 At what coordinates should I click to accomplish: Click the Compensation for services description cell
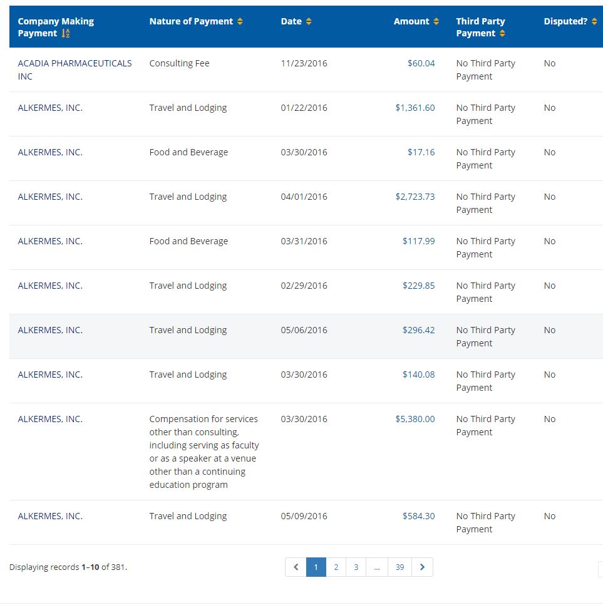204,452
